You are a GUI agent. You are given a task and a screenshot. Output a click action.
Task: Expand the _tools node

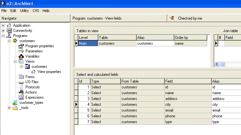[9, 108]
